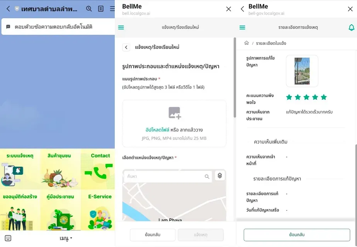
Task: Click the home breadcrumb icon
Action: click(x=246, y=43)
